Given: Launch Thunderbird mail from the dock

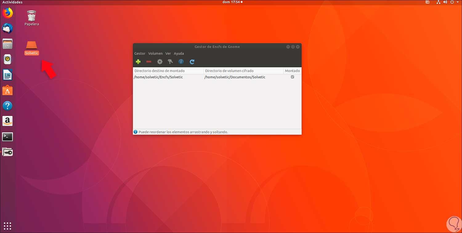Looking at the screenshot, I should pos(7,28).
